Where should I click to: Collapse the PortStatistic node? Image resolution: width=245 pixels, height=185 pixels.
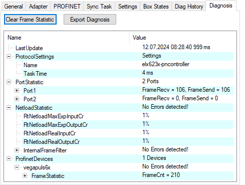pos(9,82)
